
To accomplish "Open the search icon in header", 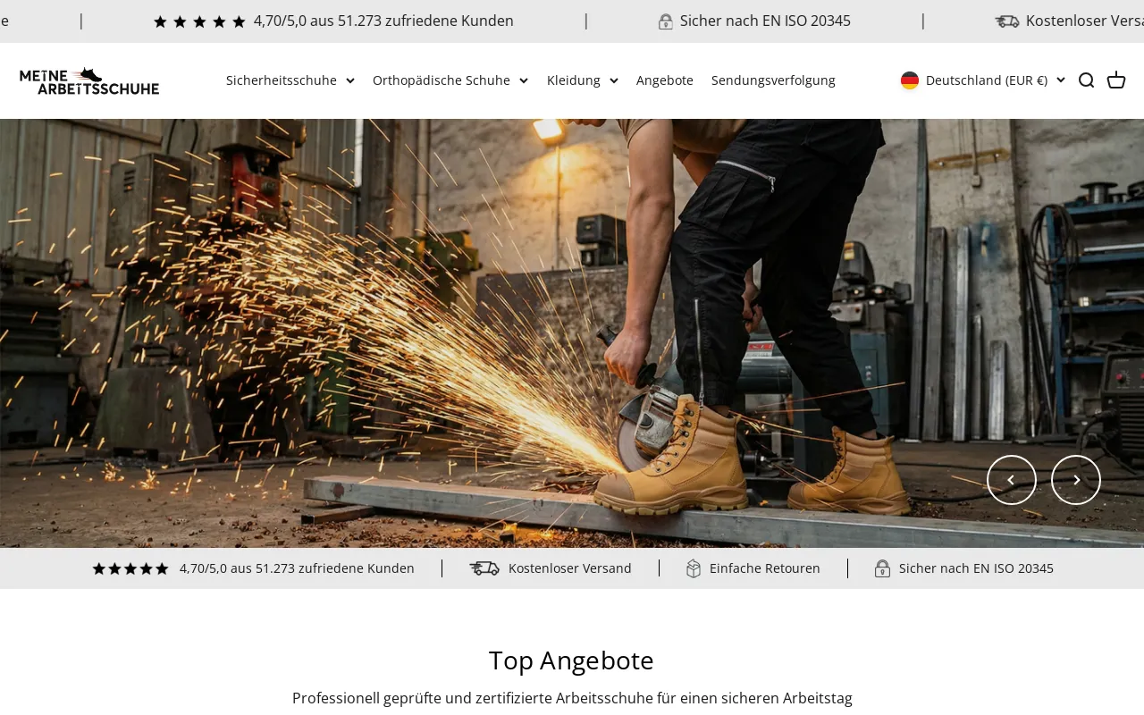I will (x=1086, y=80).
